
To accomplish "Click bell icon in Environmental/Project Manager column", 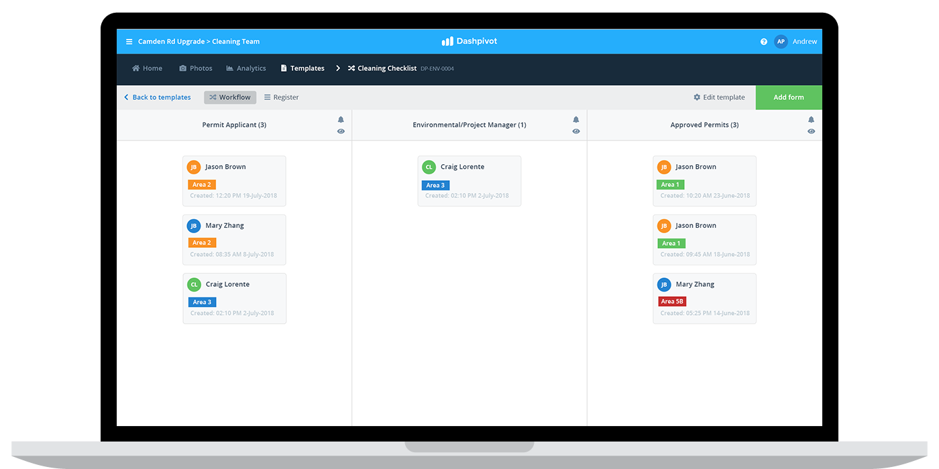I will tap(576, 120).
